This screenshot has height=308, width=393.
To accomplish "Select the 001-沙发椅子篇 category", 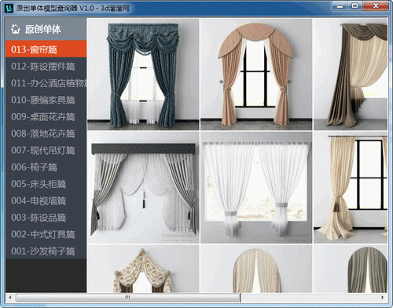I will 46,251.
